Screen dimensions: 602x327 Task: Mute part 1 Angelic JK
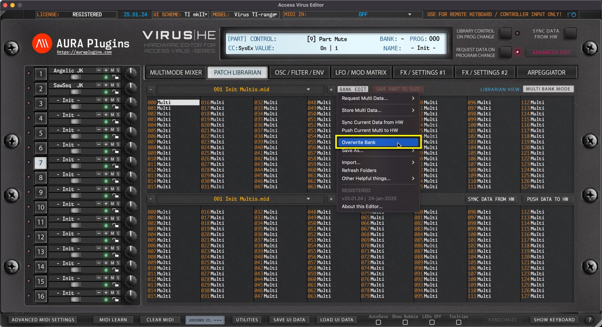point(112,70)
